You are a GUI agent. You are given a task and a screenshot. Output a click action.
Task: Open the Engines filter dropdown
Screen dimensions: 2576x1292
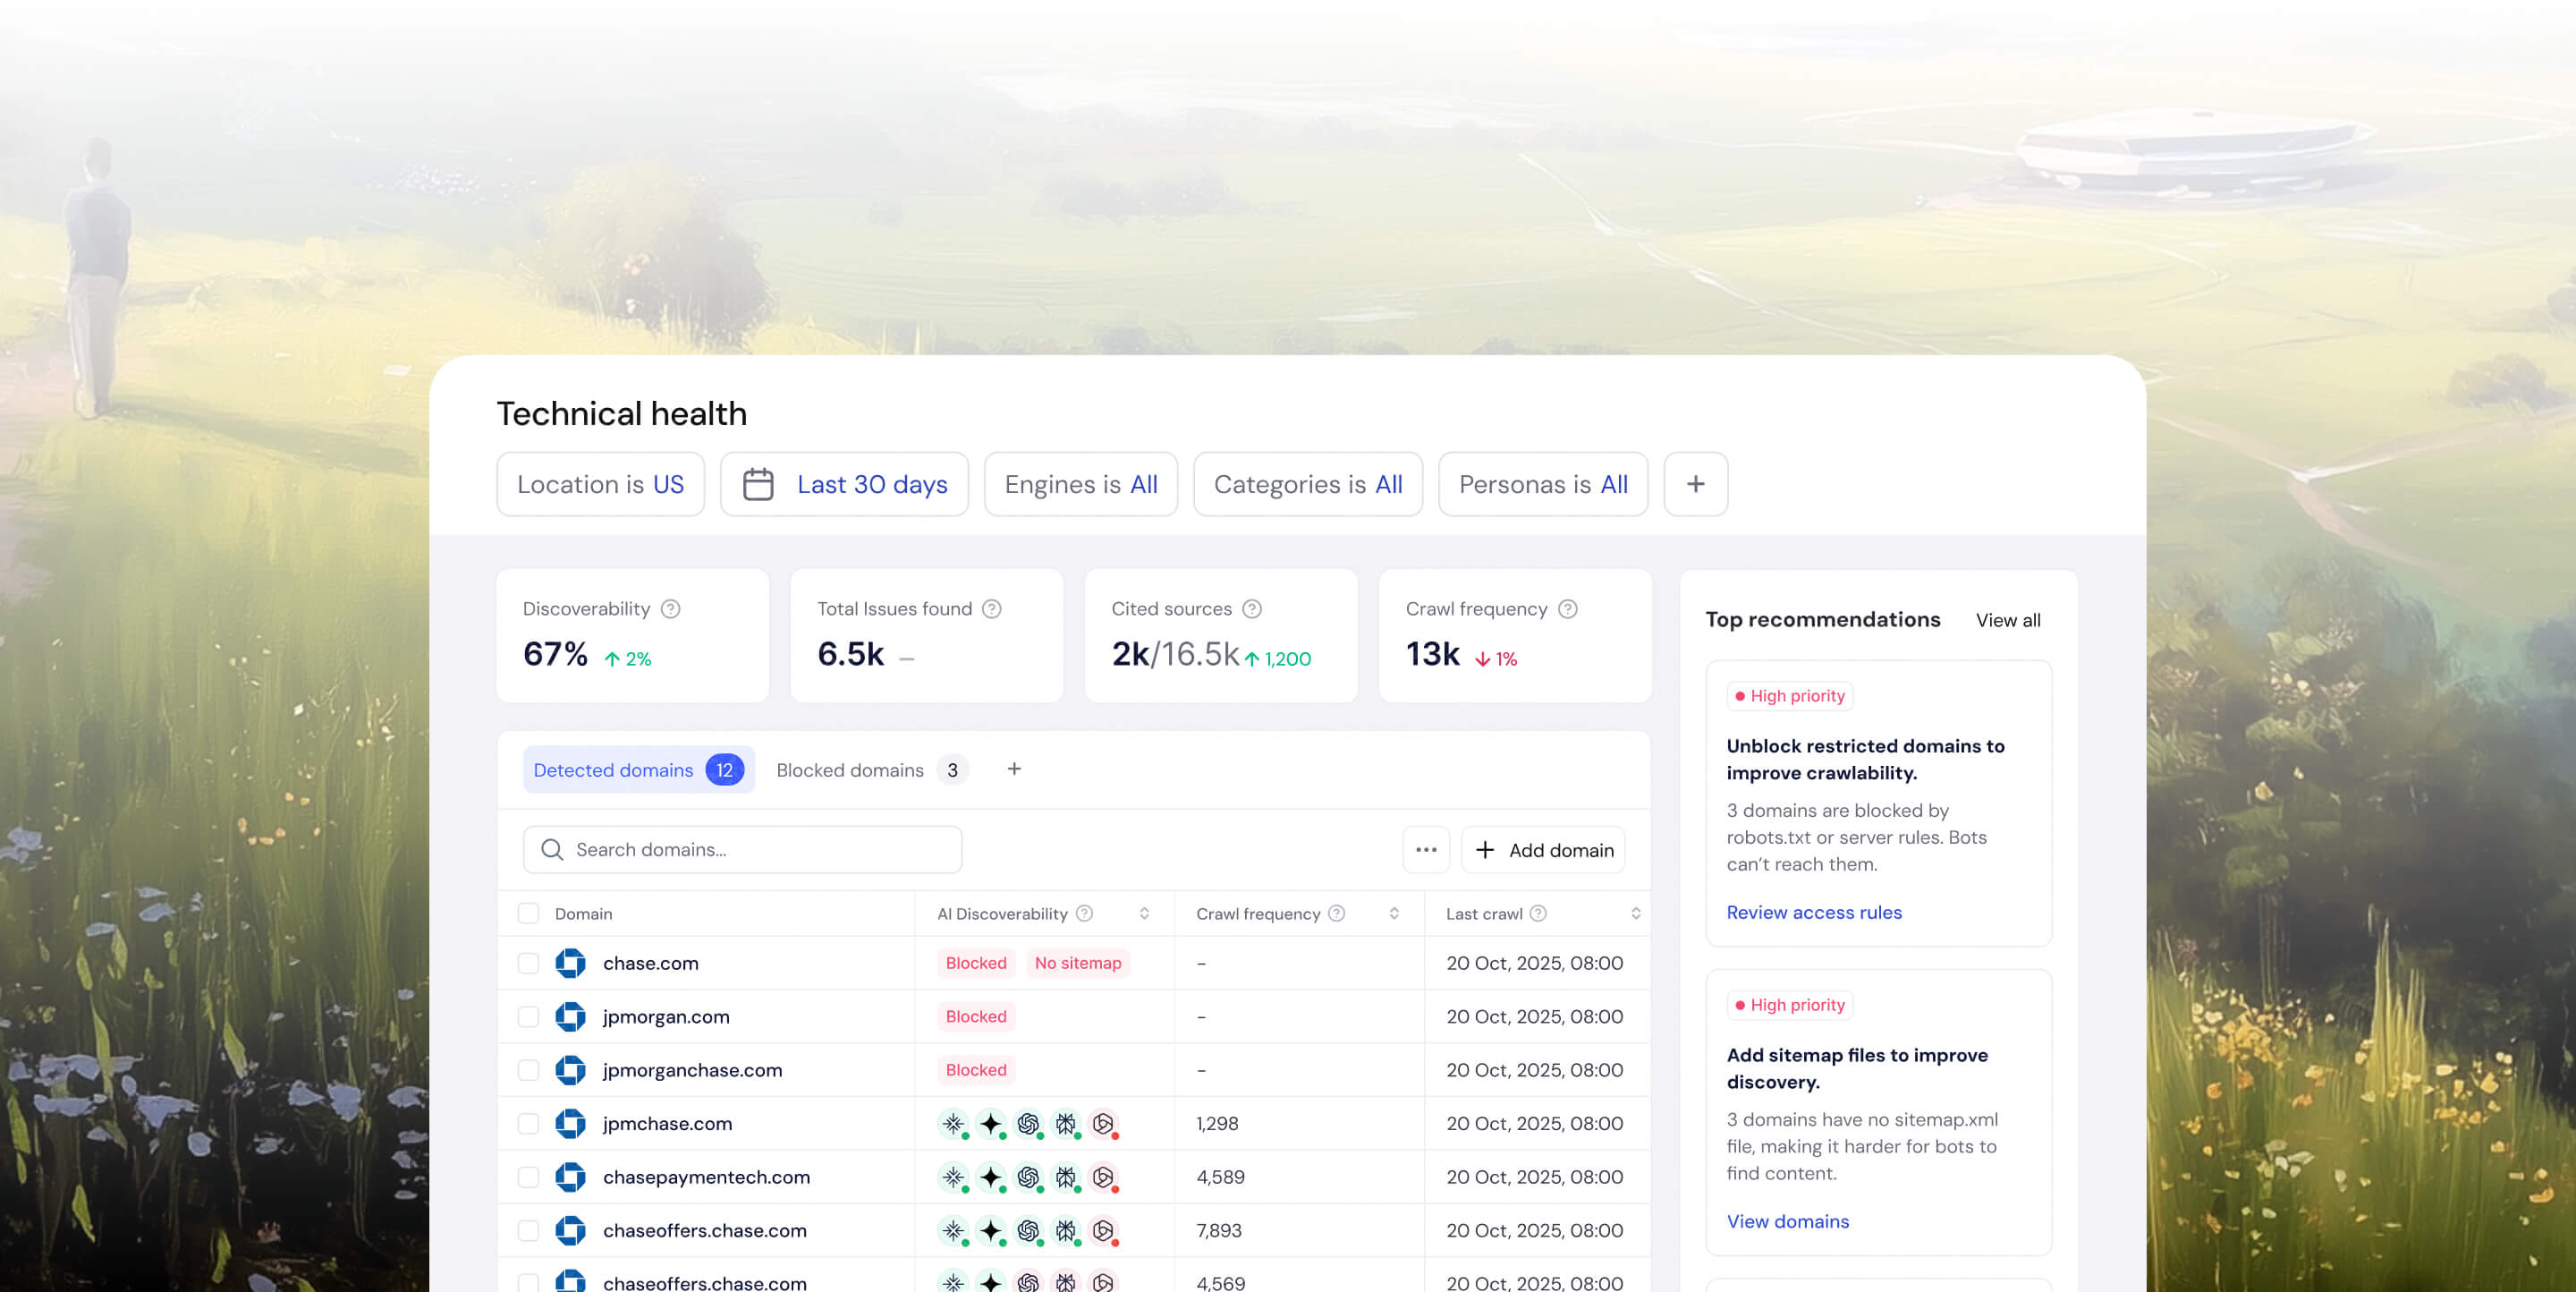click(x=1081, y=484)
